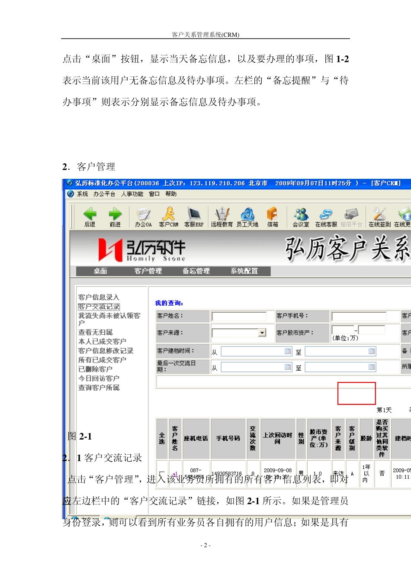Open the 我流失尚未被认领客户 sidebar link
Viewport: 411px width, 582px height.
[109, 319]
